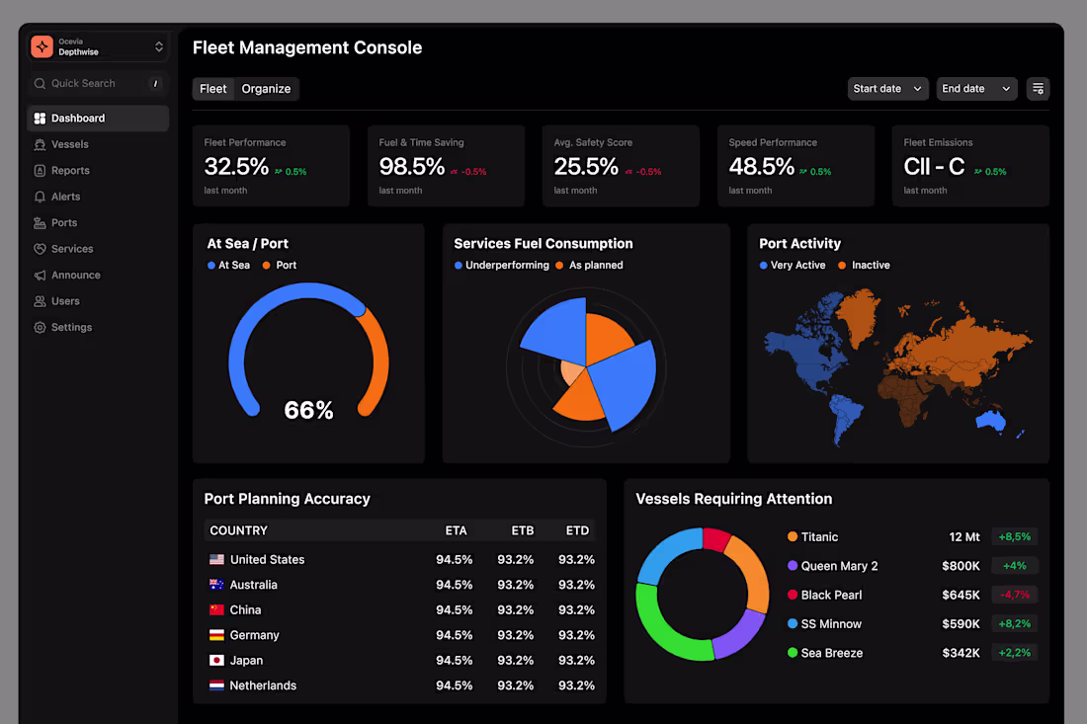Click the Quick Search field
Image resolution: width=1087 pixels, height=724 pixels.
98,83
